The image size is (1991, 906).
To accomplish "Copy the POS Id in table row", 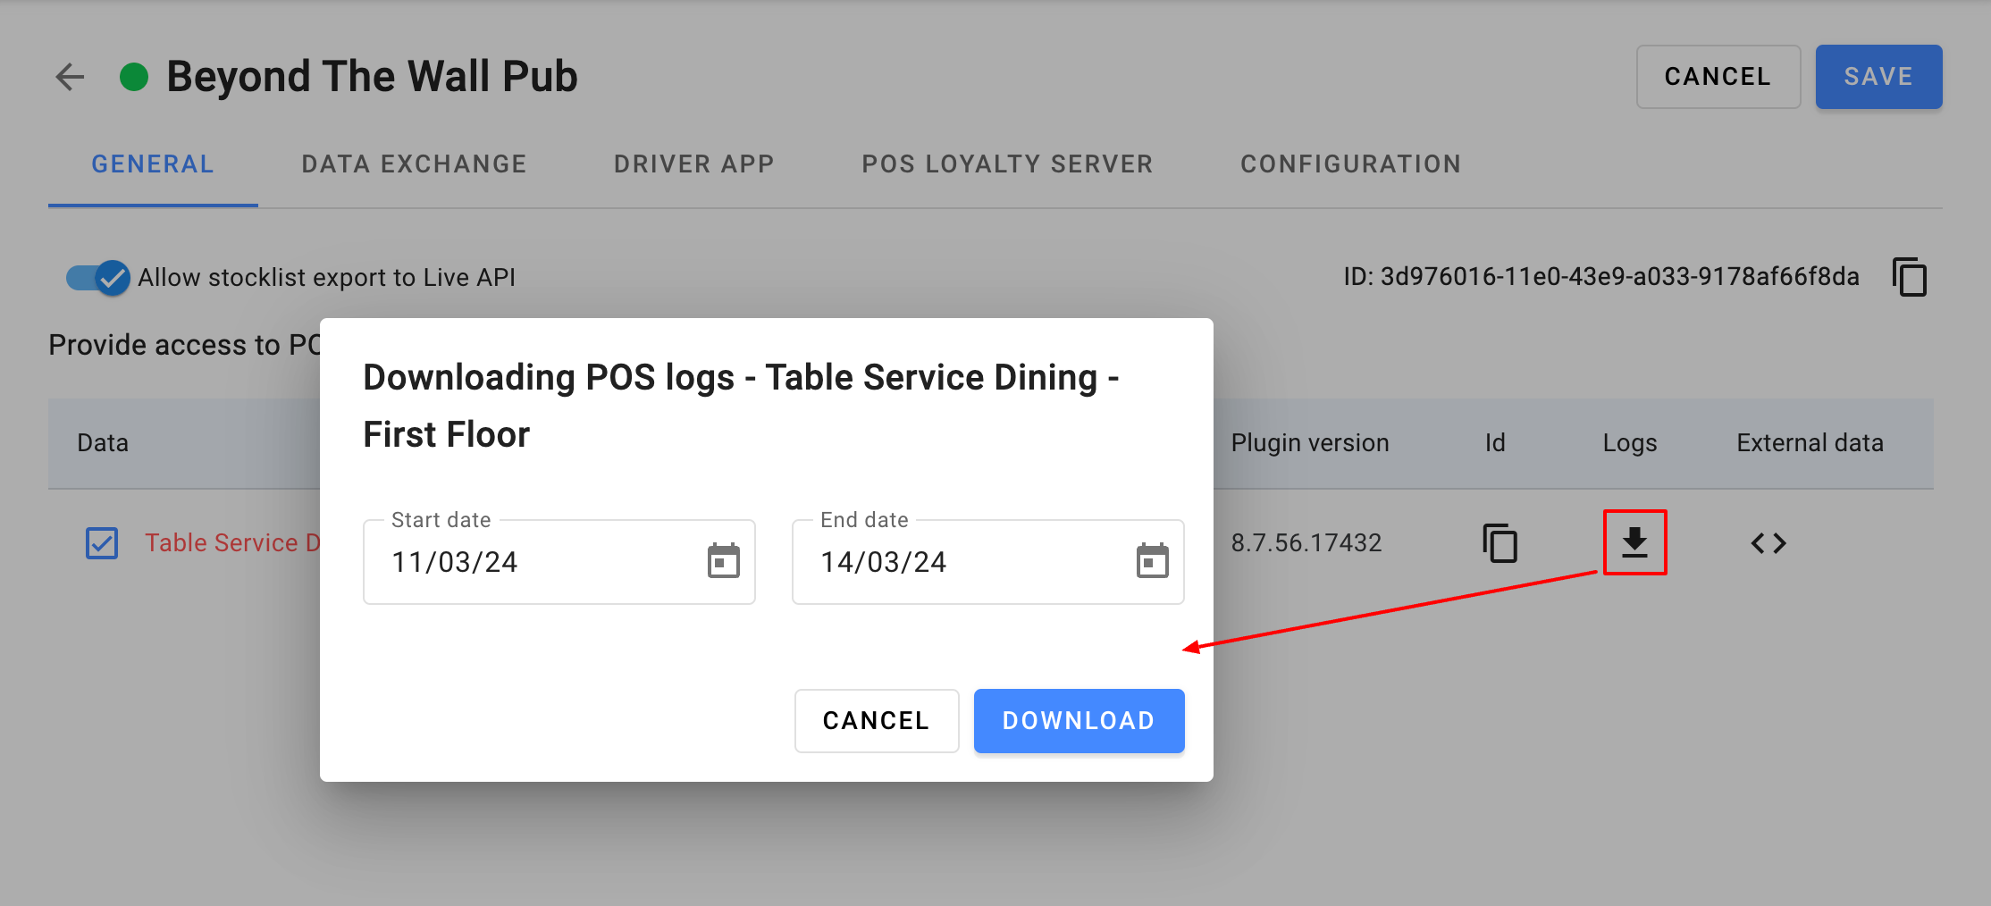I will coord(1500,543).
